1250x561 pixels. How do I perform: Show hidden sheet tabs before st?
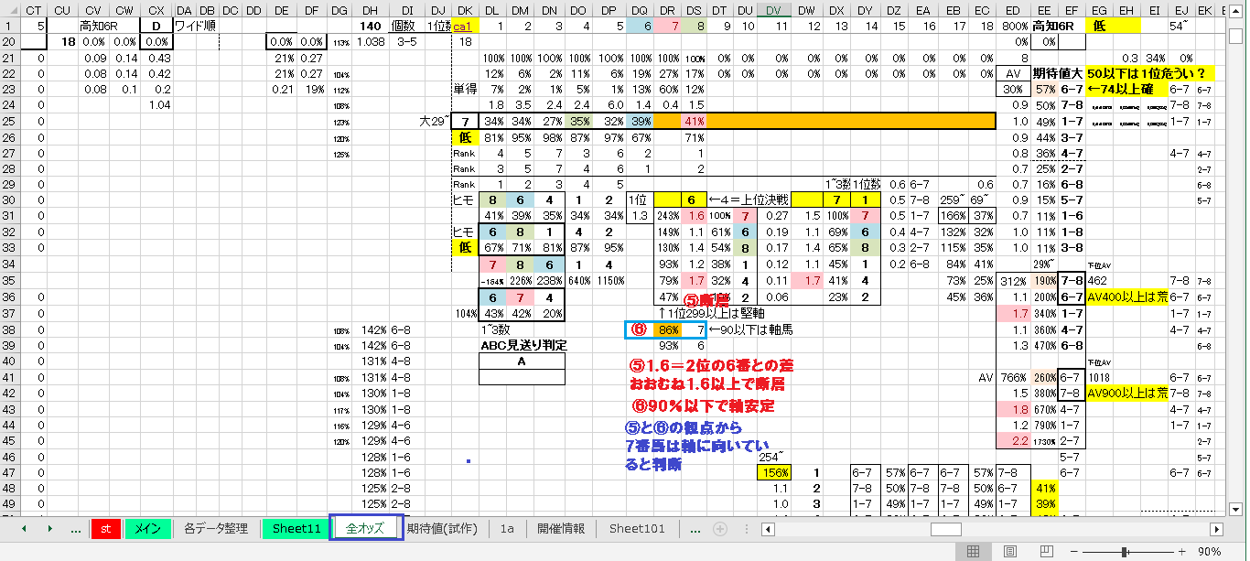(75, 529)
